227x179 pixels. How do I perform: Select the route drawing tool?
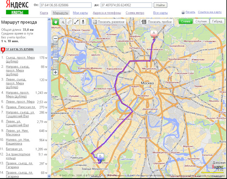coord(76,22)
